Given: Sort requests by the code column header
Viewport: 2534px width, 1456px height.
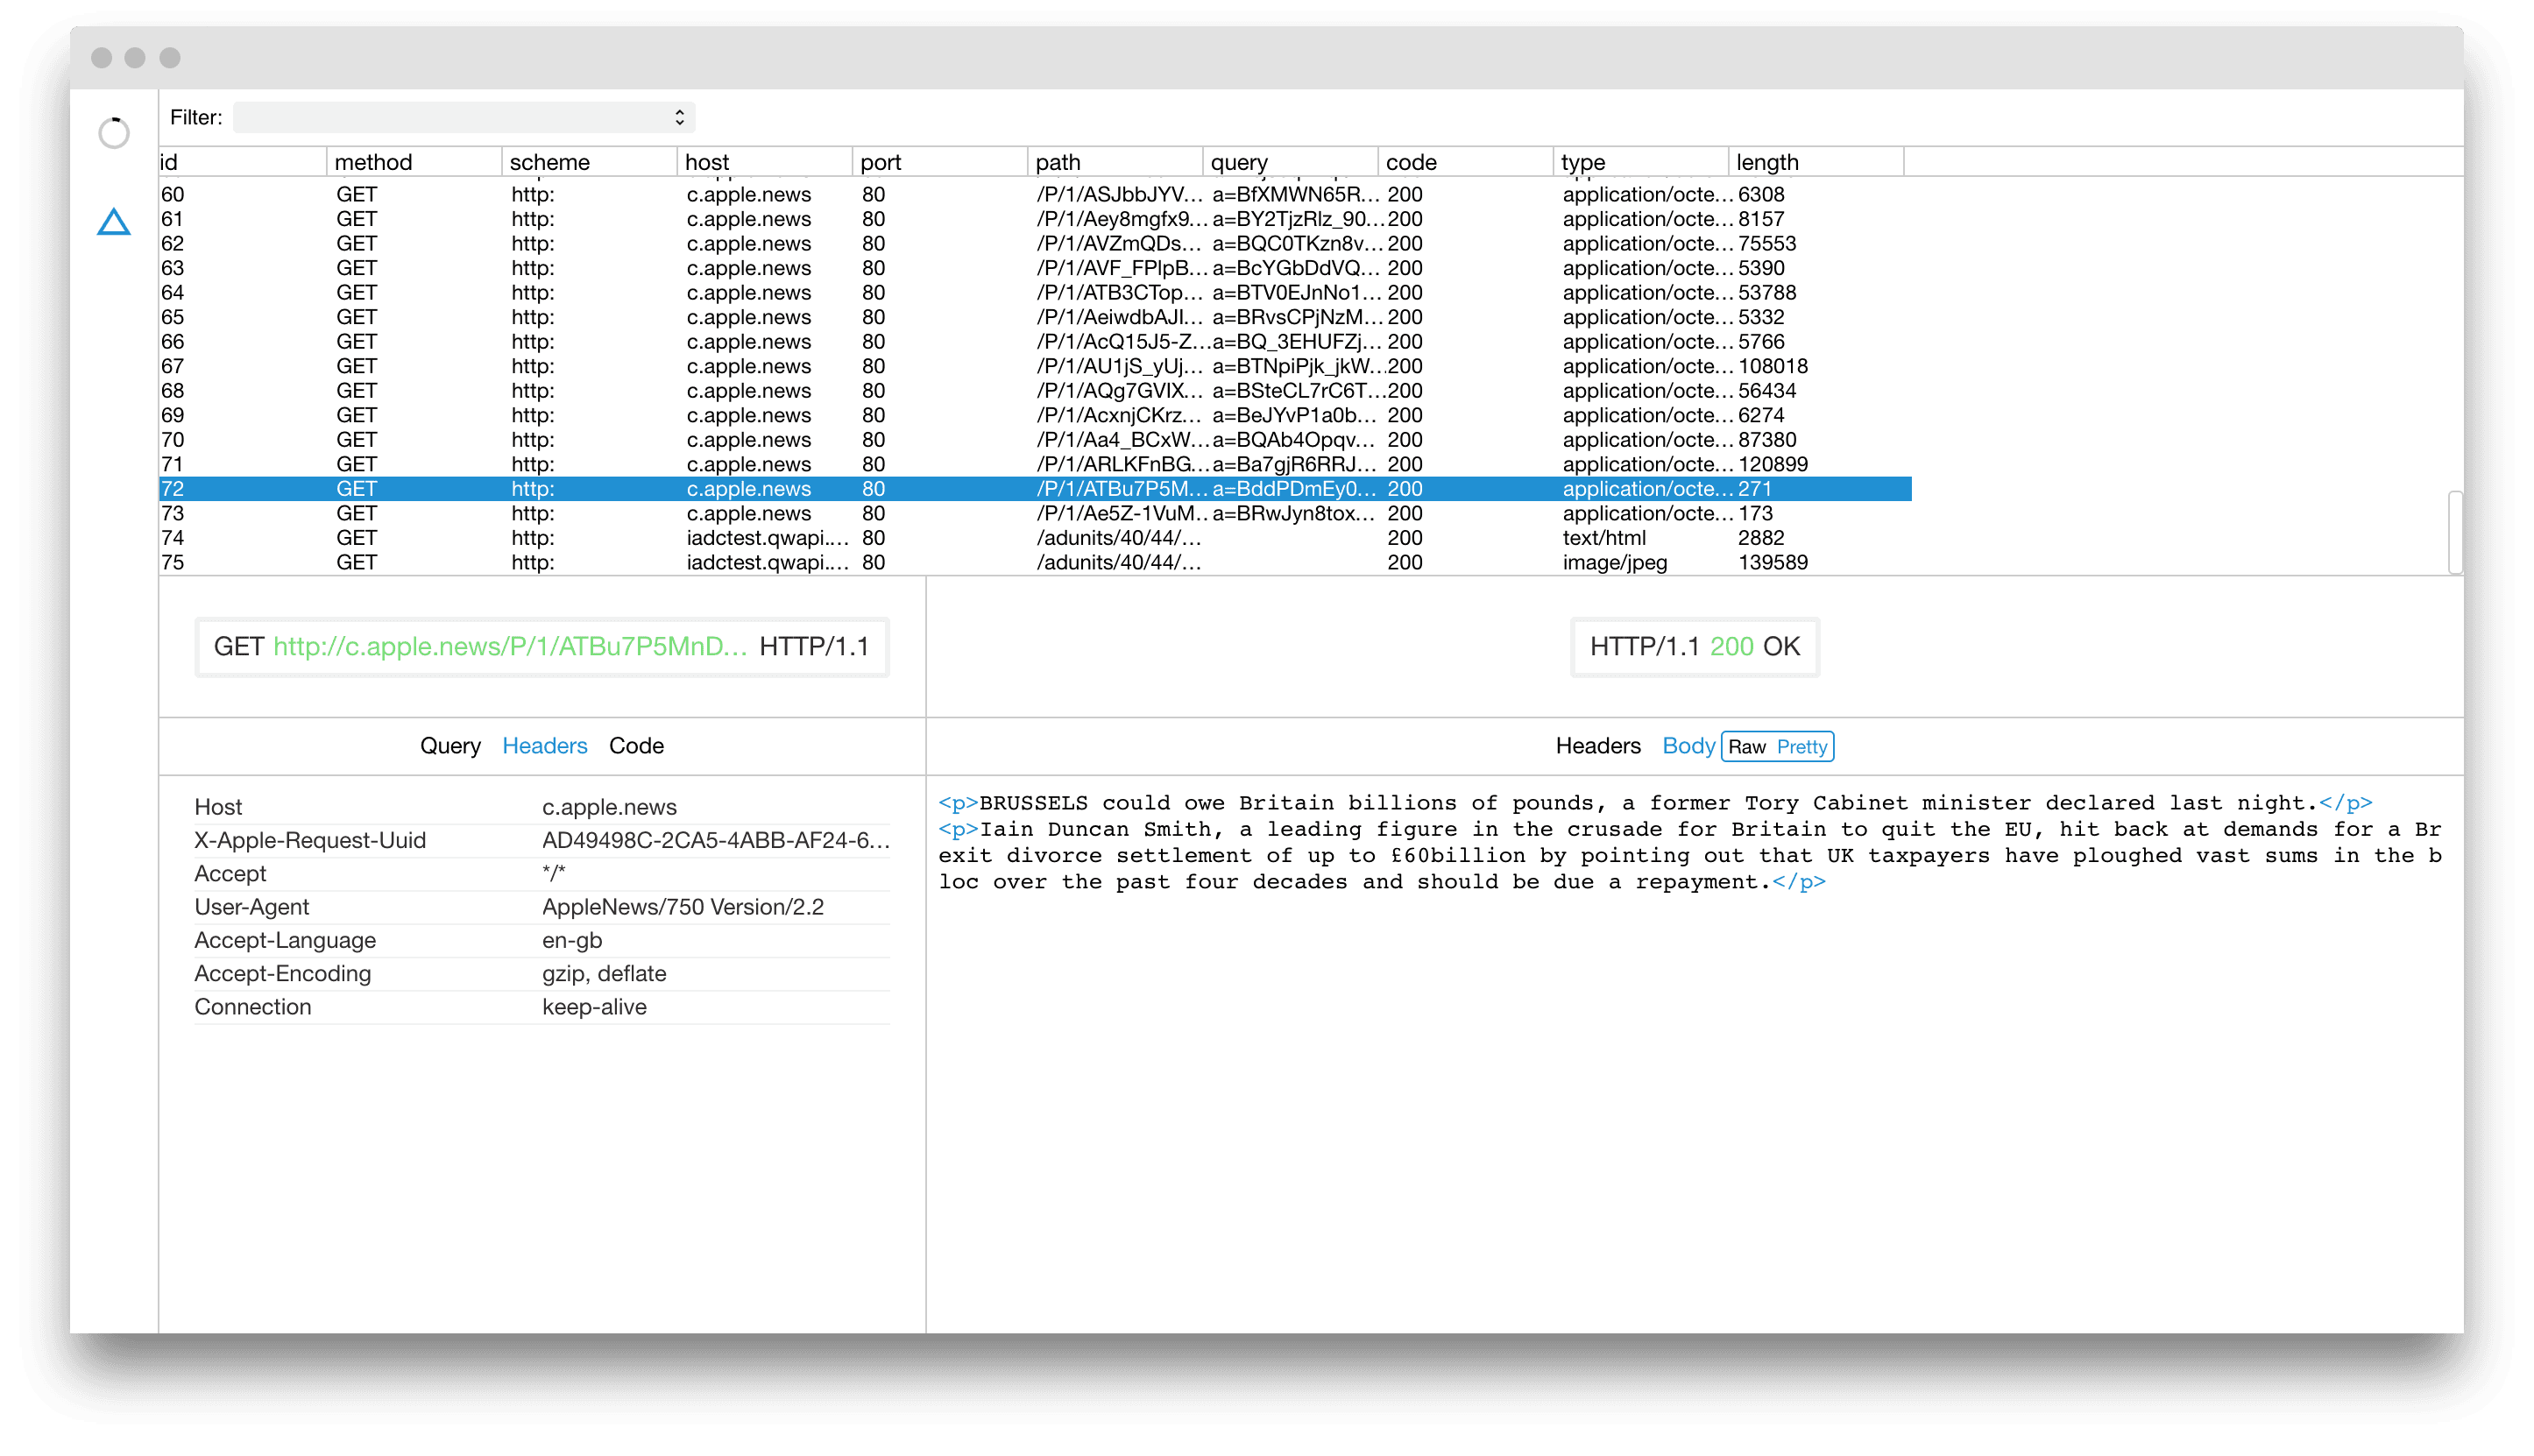Looking at the screenshot, I should click(x=1465, y=162).
